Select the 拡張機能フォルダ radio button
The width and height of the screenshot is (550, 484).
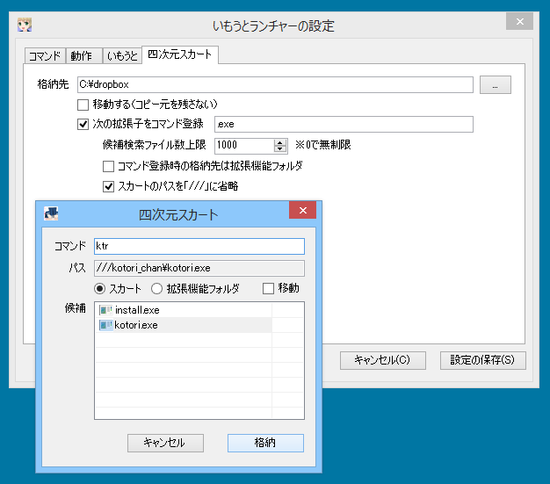(156, 289)
